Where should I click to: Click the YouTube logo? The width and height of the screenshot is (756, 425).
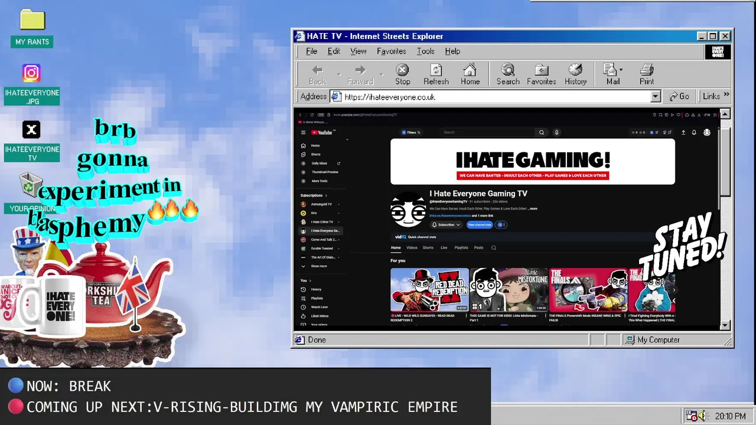pos(322,132)
